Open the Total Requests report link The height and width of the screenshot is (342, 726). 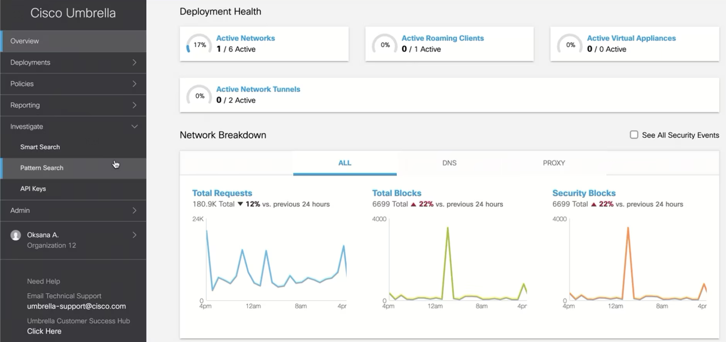coord(222,193)
